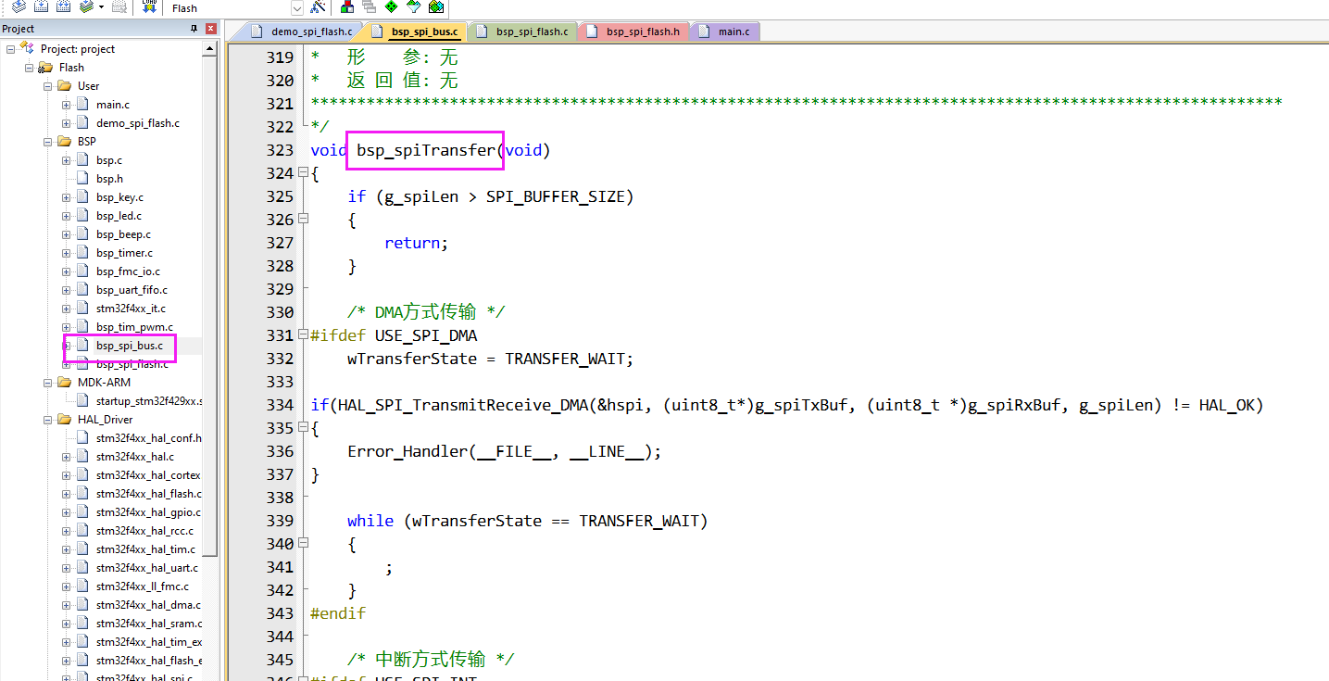This screenshot has height=681, width=1329.
Task: Collapse the HAL_Driver group folder
Action: [x=48, y=419]
